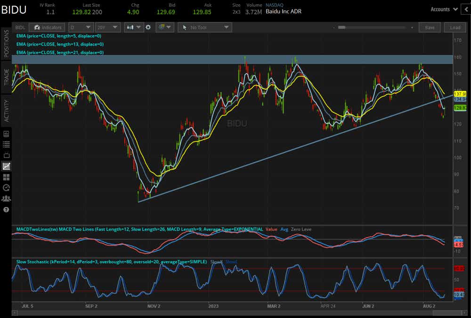Viewport: 471px width, 318px height.
Task: Click the Load button
Action: tap(455, 27)
